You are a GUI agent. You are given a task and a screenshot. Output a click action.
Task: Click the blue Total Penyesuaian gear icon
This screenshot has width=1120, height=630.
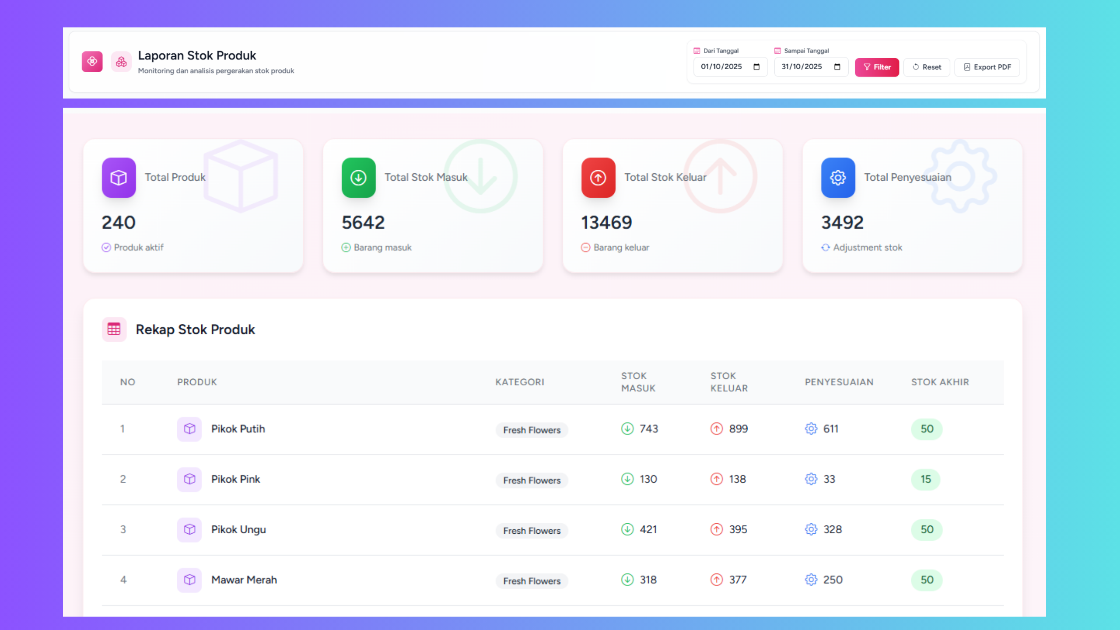(x=838, y=178)
